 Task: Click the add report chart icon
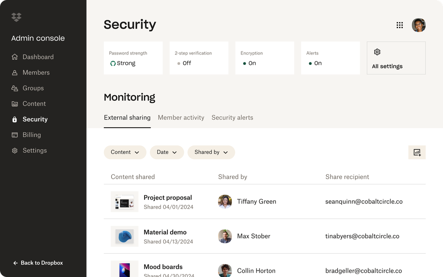coord(417,152)
